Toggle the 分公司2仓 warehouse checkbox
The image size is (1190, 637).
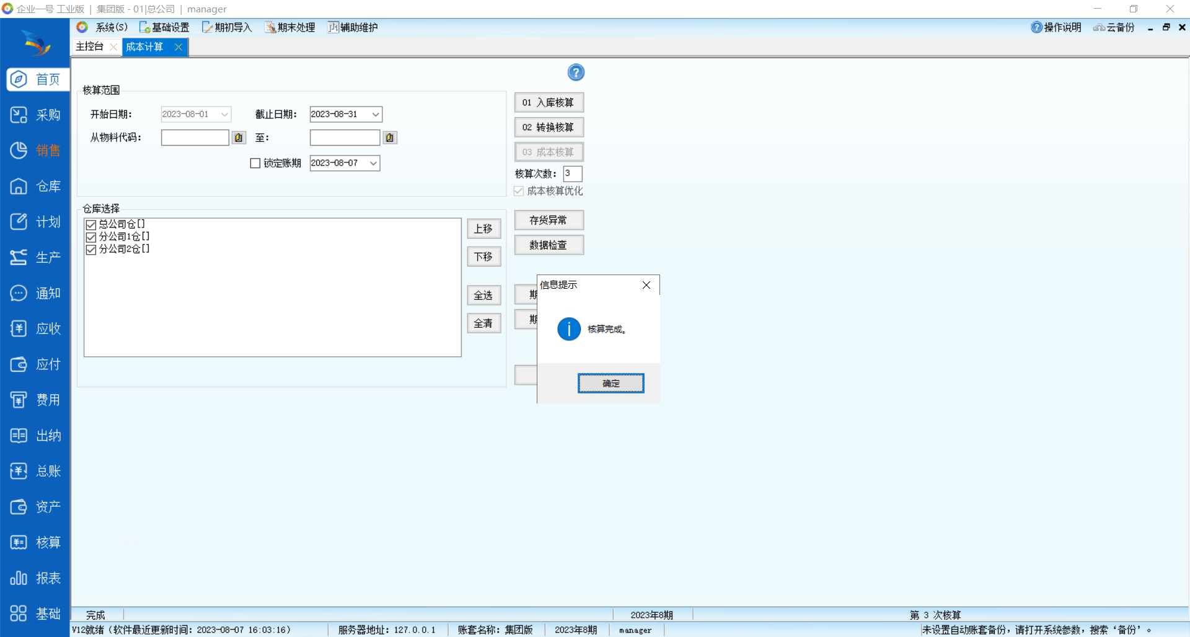(x=91, y=249)
